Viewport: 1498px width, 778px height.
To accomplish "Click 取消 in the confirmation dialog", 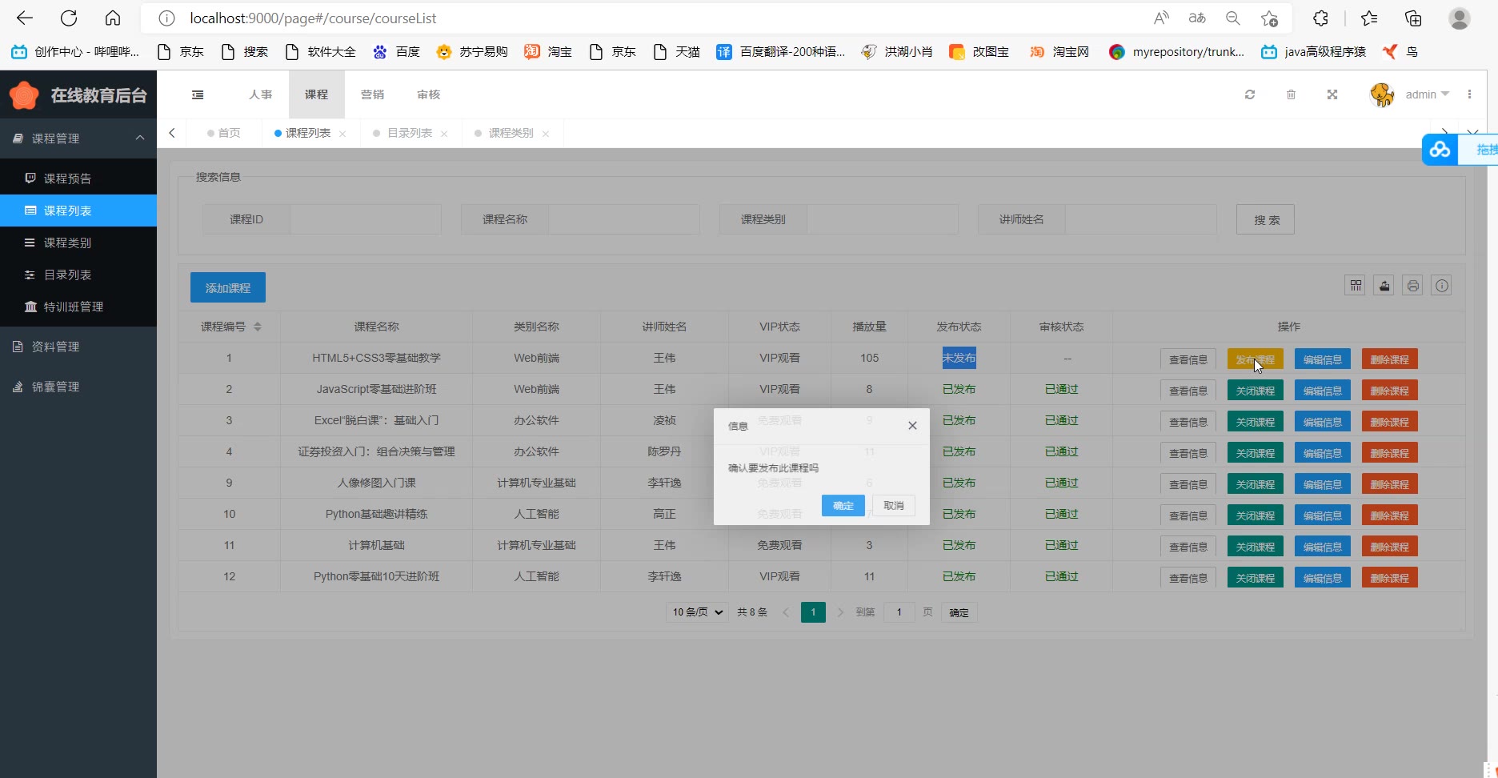I will point(893,506).
